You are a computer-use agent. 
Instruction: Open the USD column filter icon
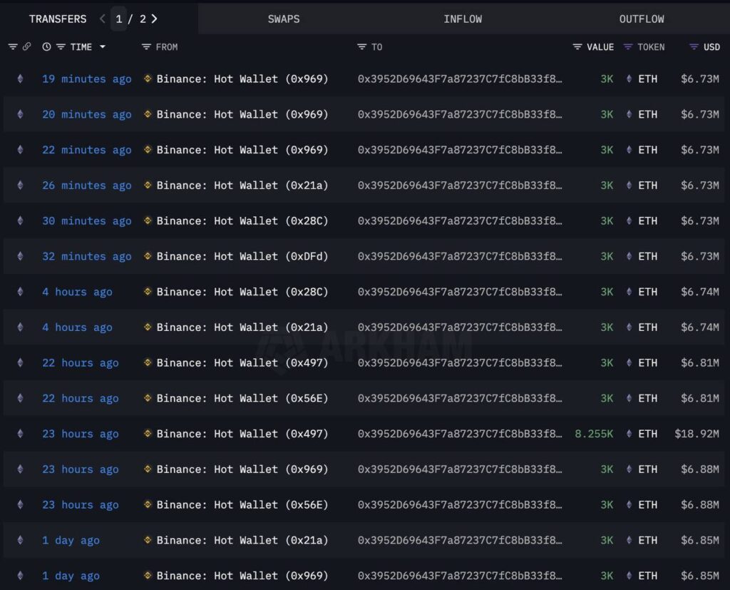click(x=694, y=47)
